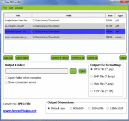Click the Select all button
The height and width of the screenshot is (121, 129).
92,58
